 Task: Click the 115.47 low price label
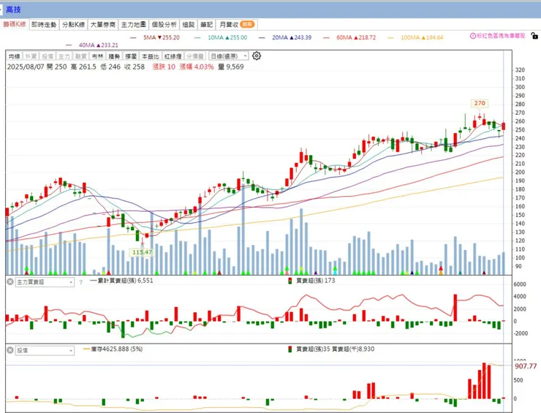coord(142,252)
